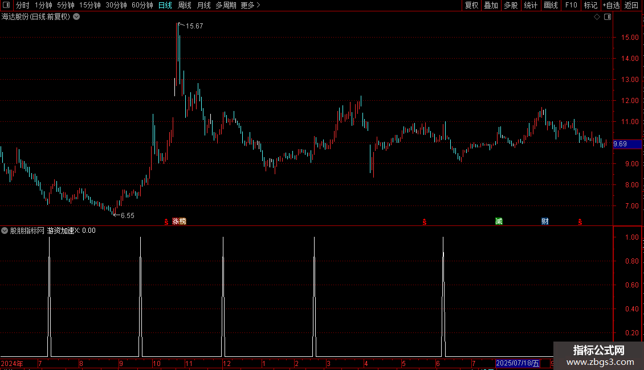The image size is (644, 370).
Task: Select the 30分钟 period
Action: [116, 5]
